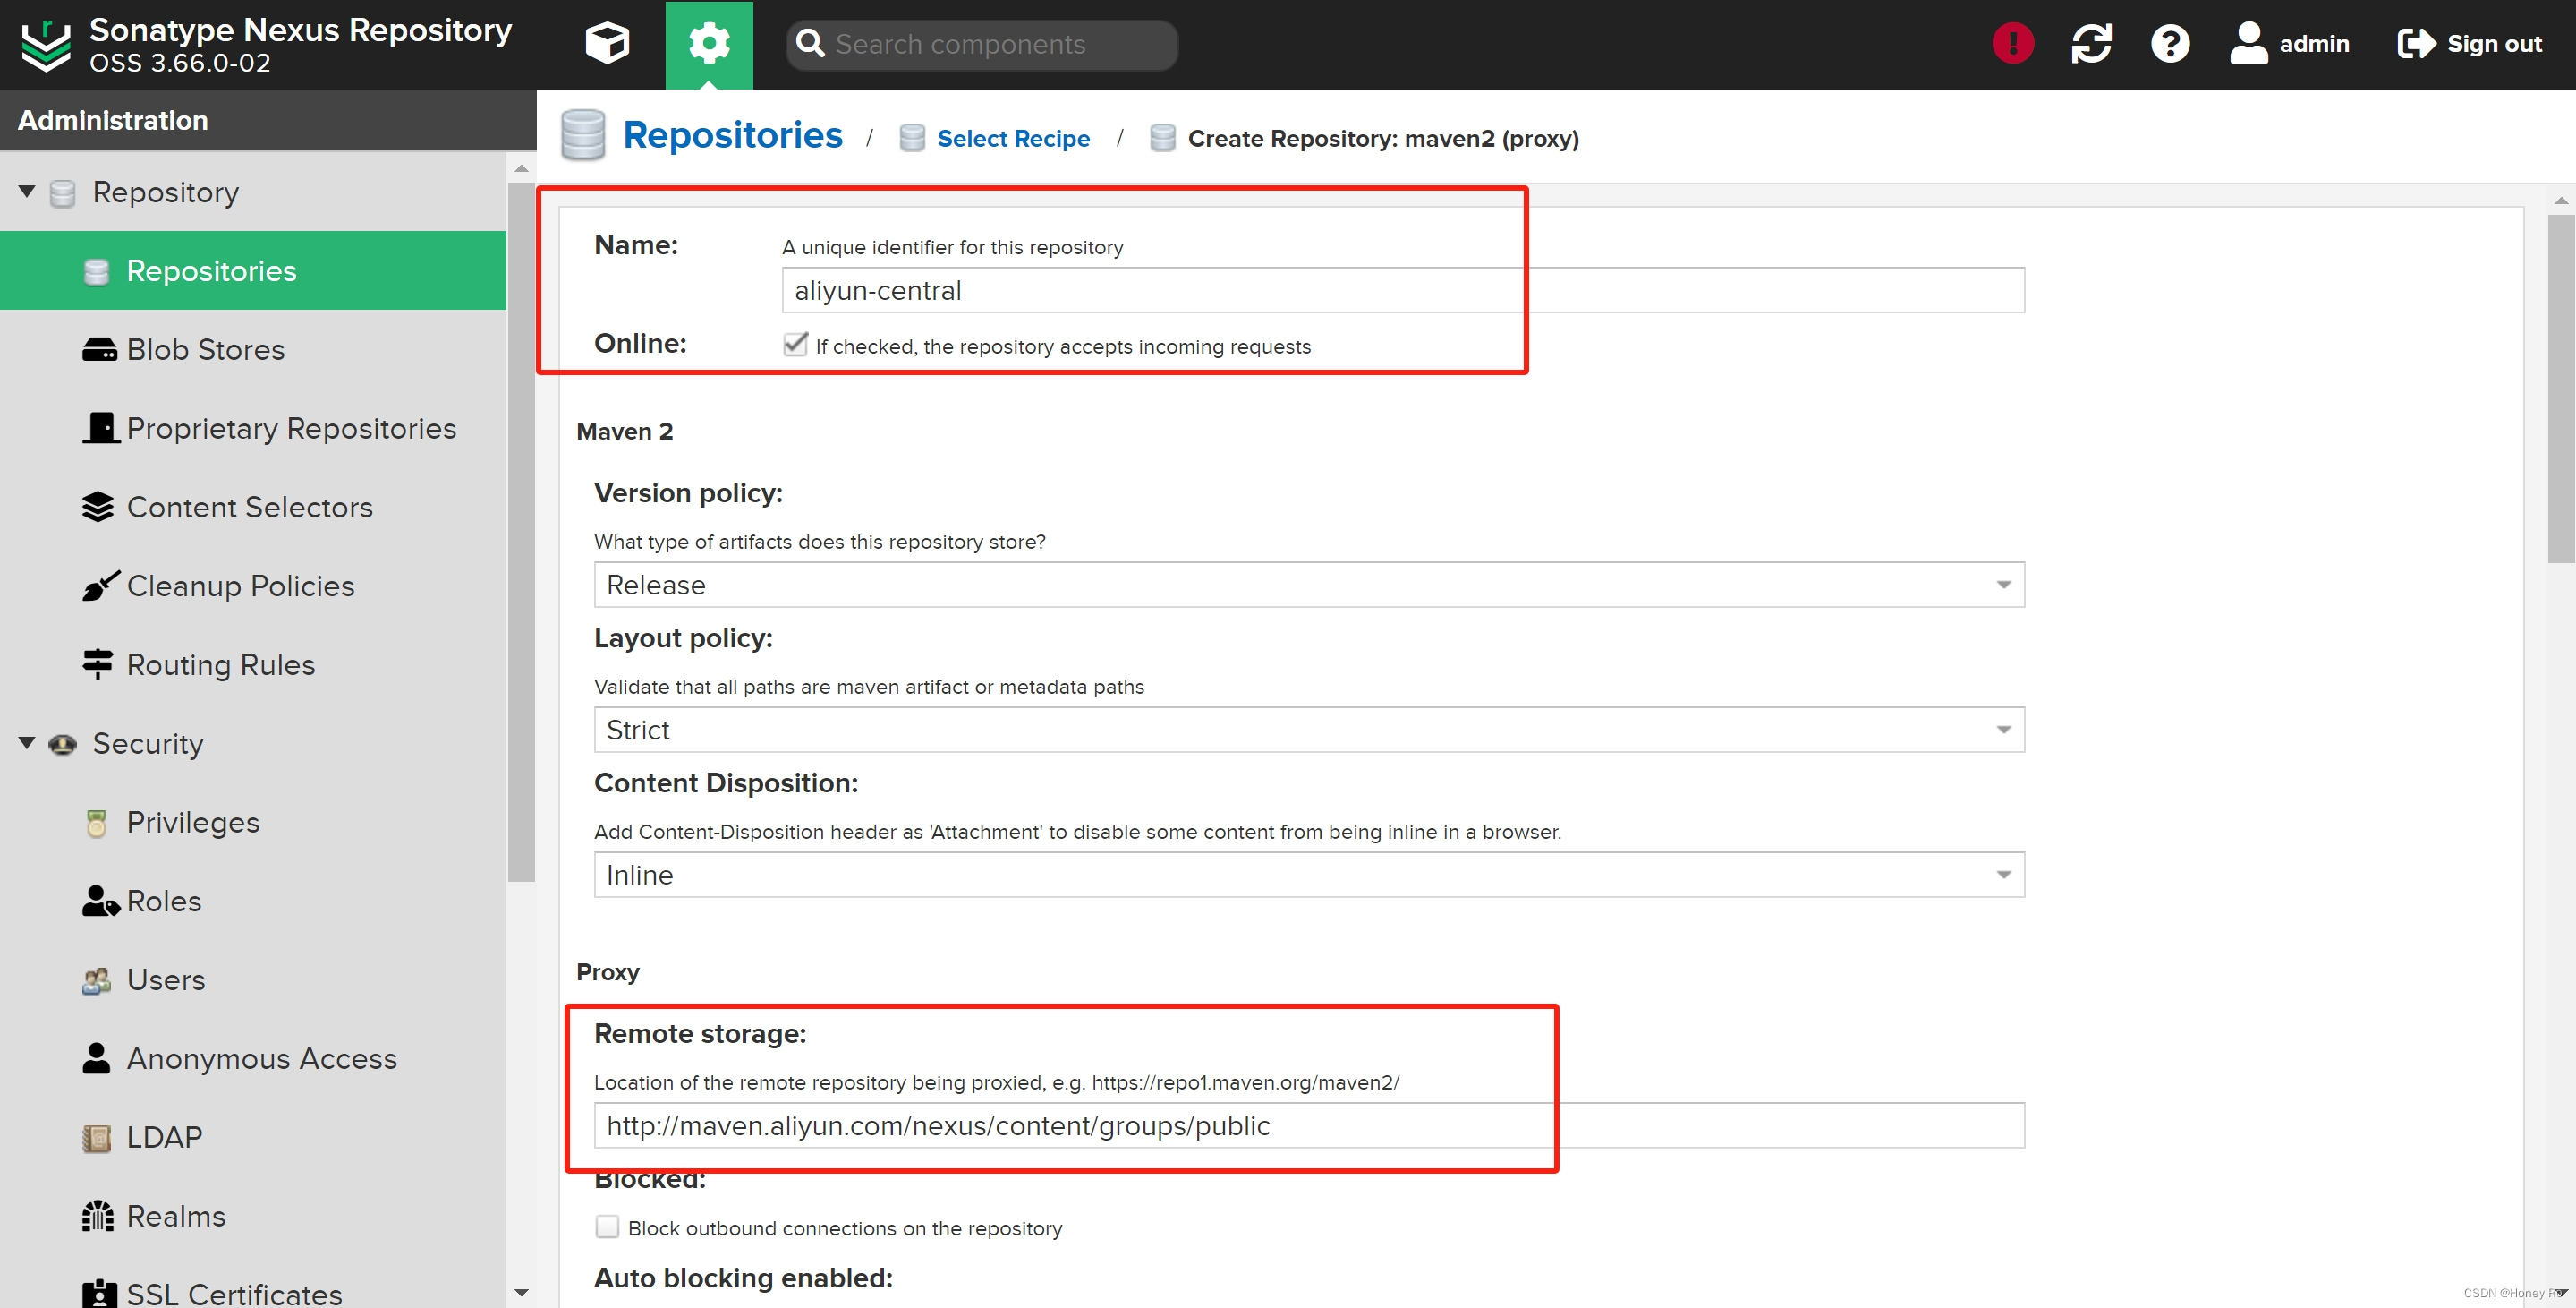Click the Security section mask icon

click(x=63, y=745)
